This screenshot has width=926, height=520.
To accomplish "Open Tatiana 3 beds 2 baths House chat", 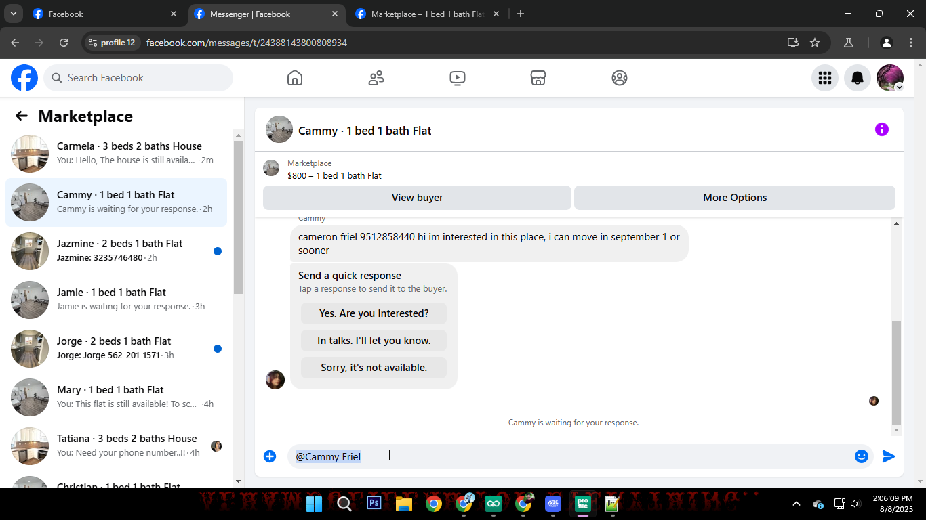I will [116, 446].
